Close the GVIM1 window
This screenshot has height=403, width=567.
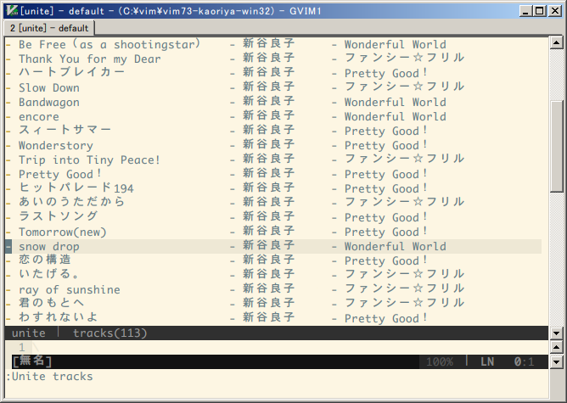pyautogui.click(x=555, y=11)
